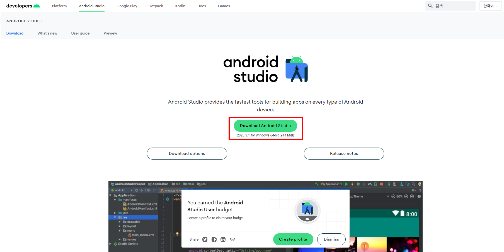
Task: Share badge on LinkedIn
Action: [223, 239]
